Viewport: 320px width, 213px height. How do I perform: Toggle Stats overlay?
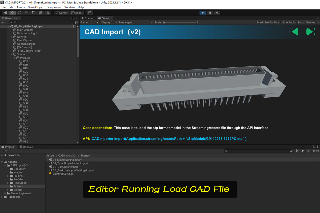301,22
